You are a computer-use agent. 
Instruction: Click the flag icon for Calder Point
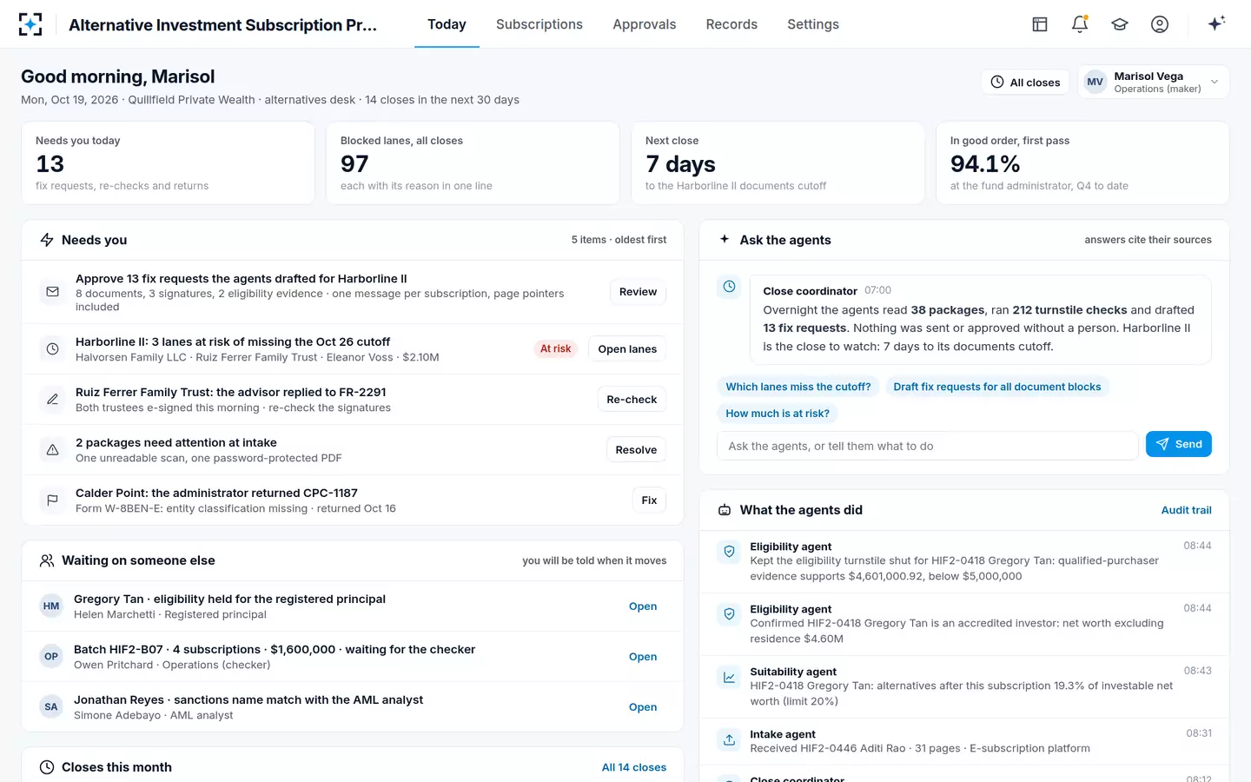click(52, 500)
